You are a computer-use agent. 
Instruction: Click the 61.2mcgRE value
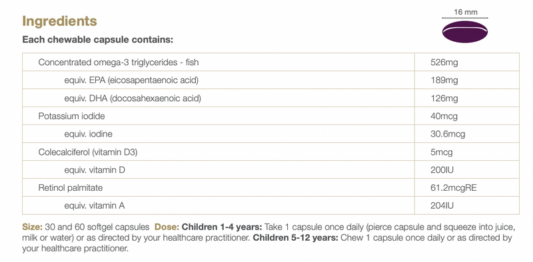(454, 188)
